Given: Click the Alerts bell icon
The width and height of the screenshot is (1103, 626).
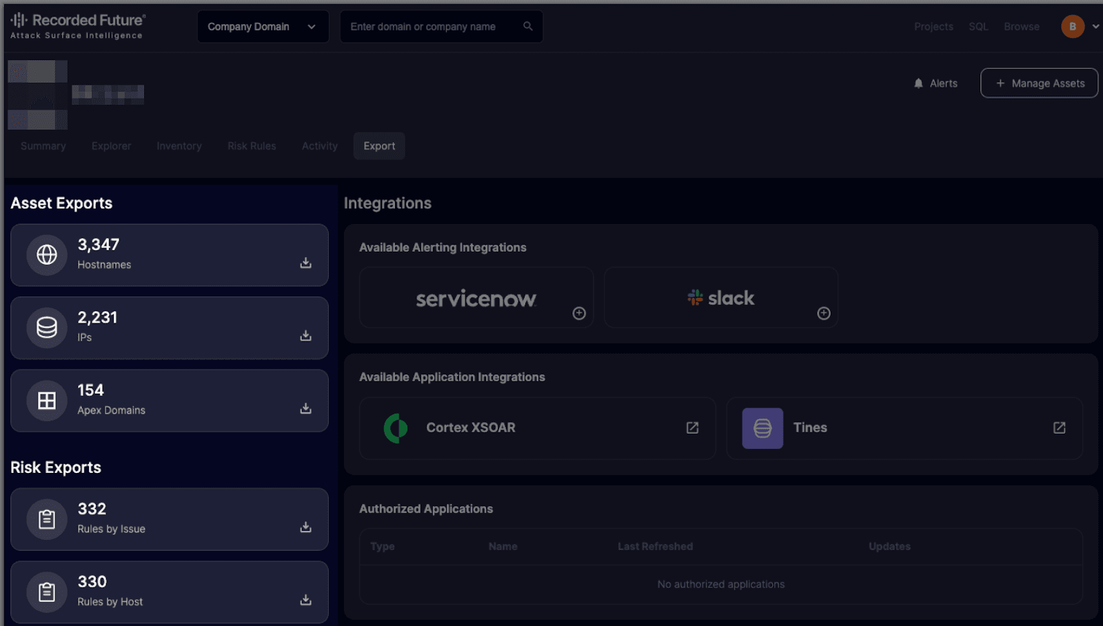Looking at the screenshot, I should click(918, 83).
